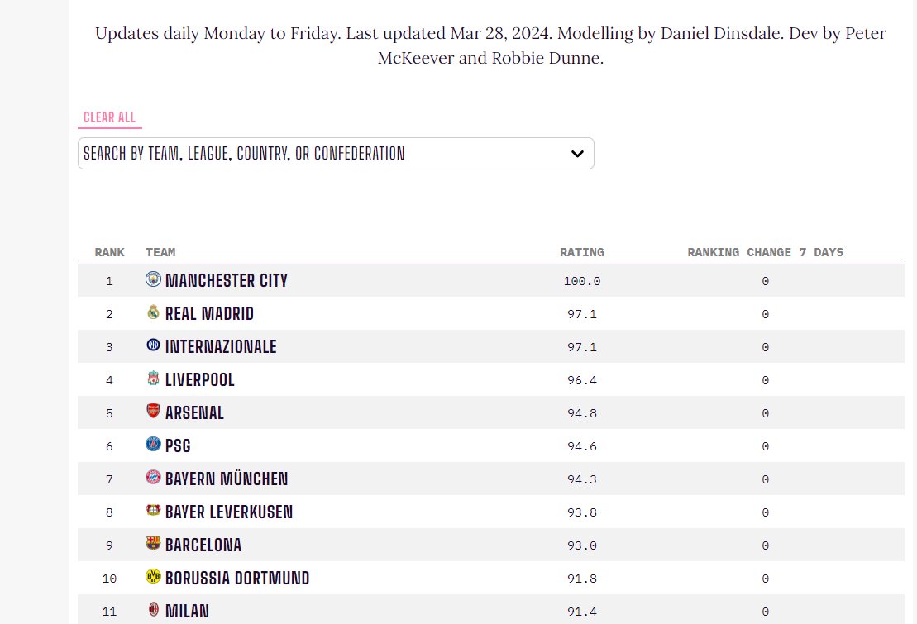Image resolution: width=917 pixels, height=624 pixels.
Task: Click rank number 7 in table
Action: point(109,479)
